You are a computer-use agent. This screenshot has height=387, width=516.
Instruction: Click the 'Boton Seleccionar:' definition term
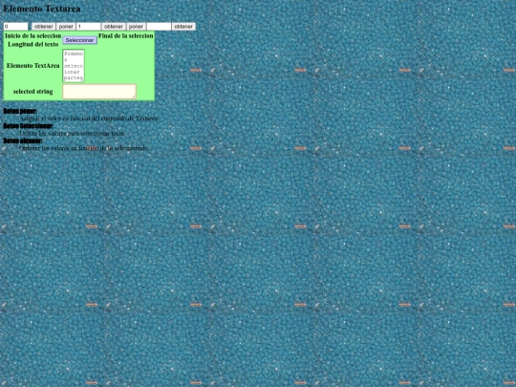(29, 126)
